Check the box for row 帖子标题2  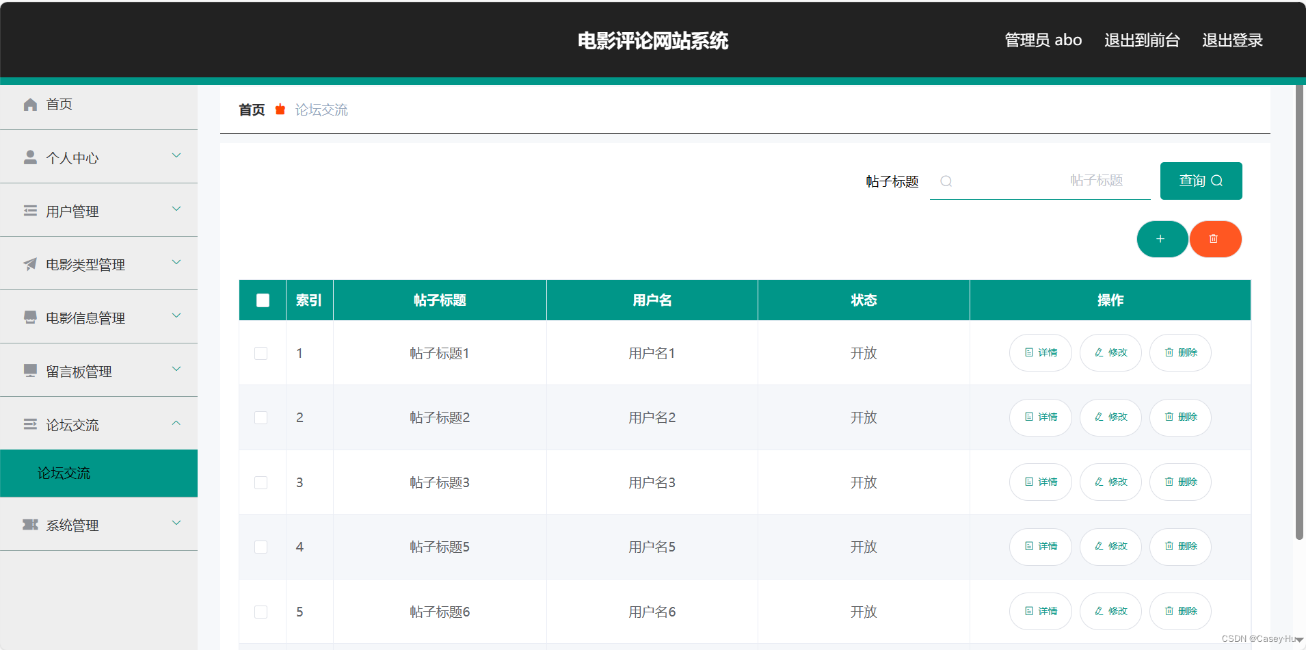[261, 417]
